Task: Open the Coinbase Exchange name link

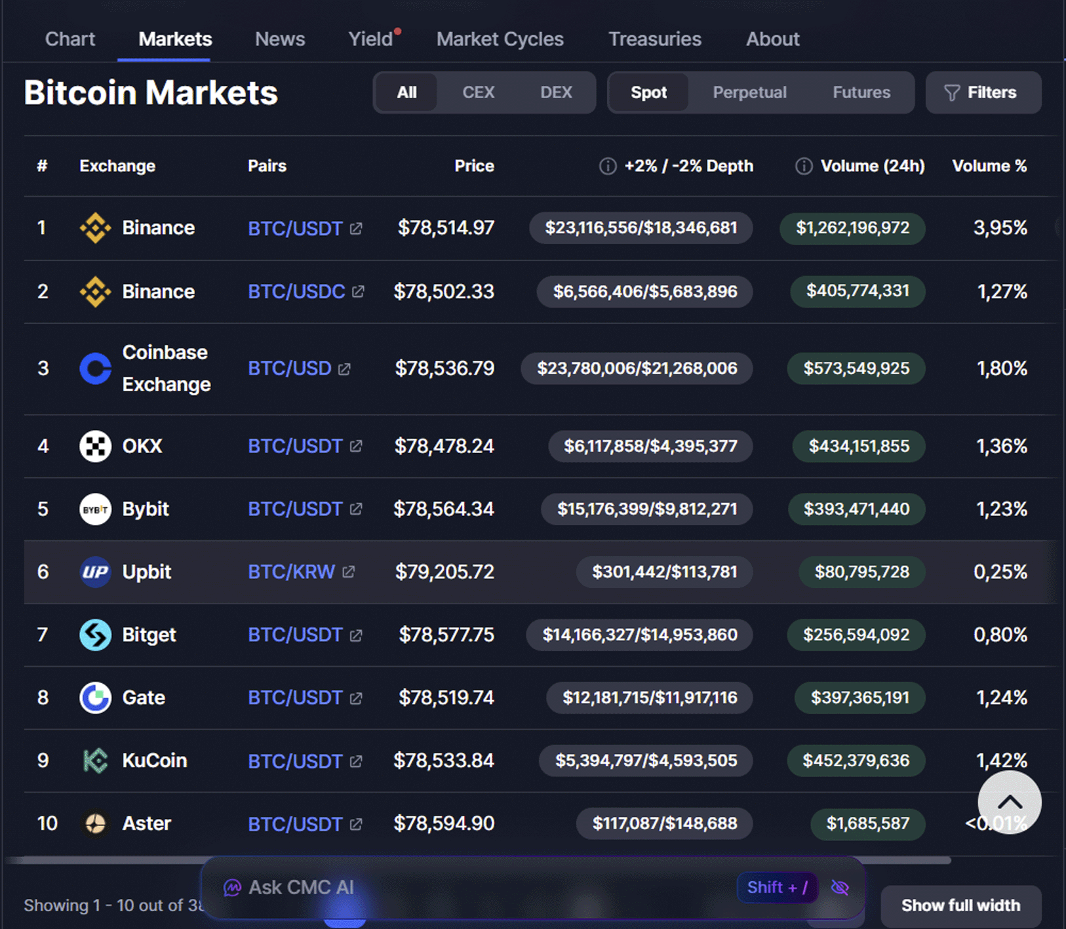Action: click(167, 368)
